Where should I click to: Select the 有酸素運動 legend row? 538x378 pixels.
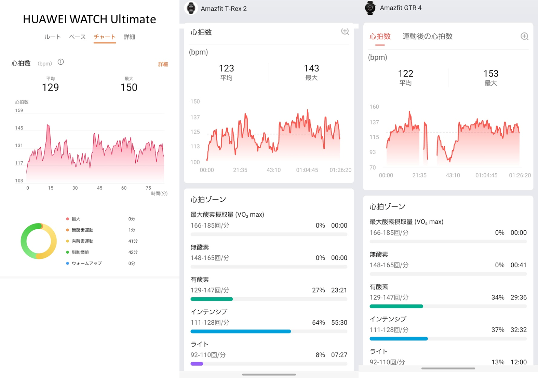point(102,241)
